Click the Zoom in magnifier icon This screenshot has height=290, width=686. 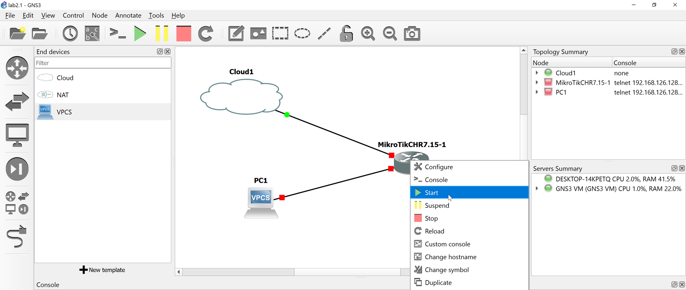[368, 34]
